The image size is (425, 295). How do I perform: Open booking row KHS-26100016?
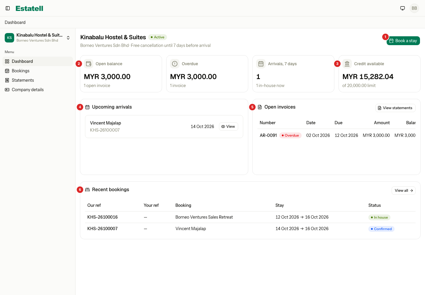click(x=250, y=217)
